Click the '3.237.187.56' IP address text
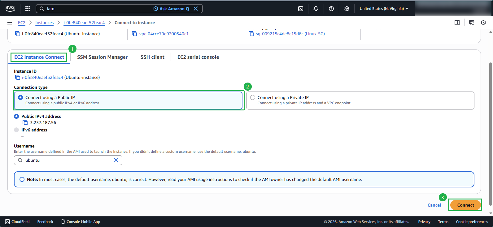Image resolution: width=493 pixels, height=227 pixels. click(43, 122)
